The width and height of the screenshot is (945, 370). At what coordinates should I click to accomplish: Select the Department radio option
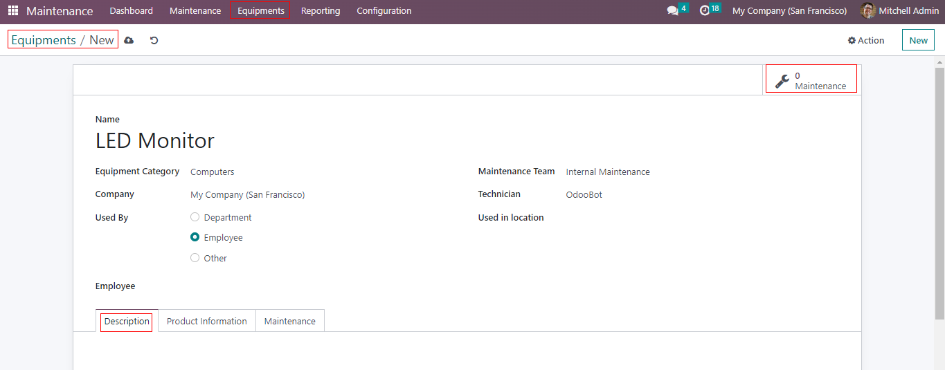click(x=195, y=217)
